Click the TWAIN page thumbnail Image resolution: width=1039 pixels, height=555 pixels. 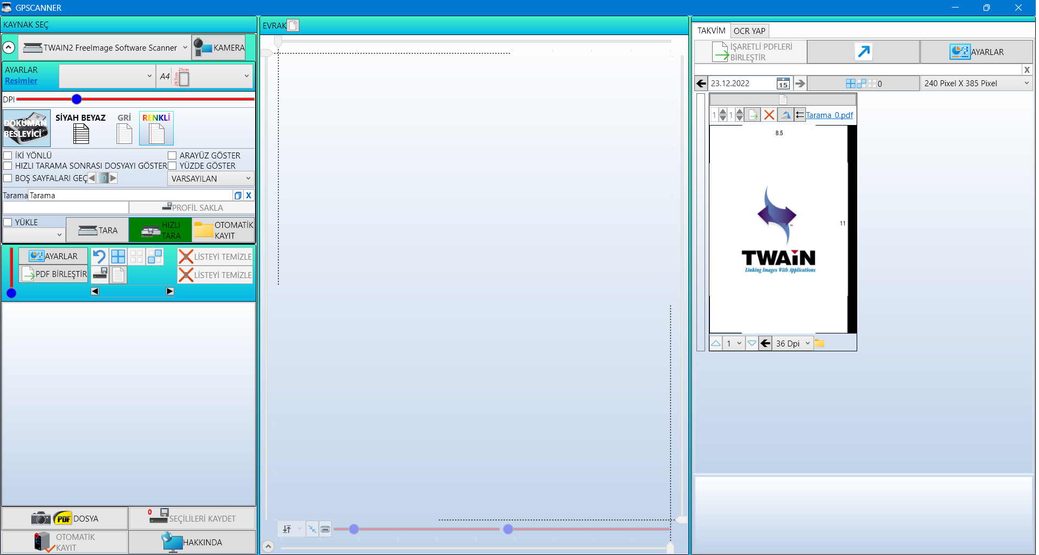coord(783,230)
